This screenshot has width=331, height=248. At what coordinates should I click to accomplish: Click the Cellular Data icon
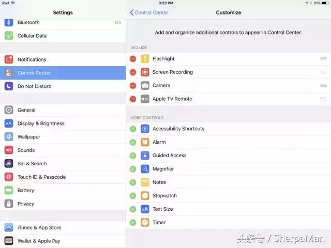9,36
